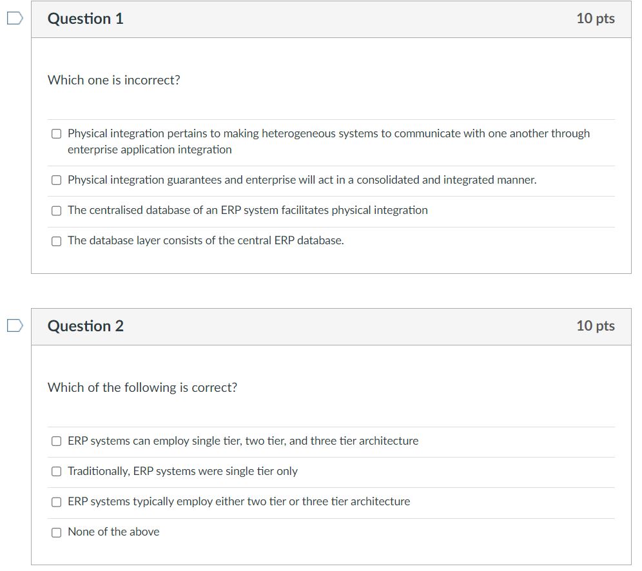The image size is (642, 571).
Task: Check the 'None of the above' option
Action: [56, 532]
